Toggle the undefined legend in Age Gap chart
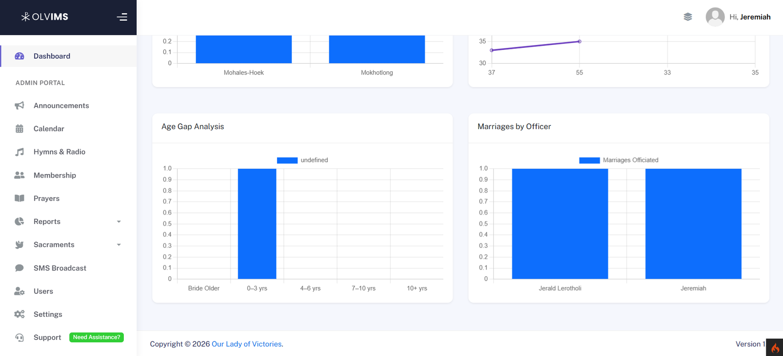The height and width of the screenshot is (356, 783). [x=302, y=160]
